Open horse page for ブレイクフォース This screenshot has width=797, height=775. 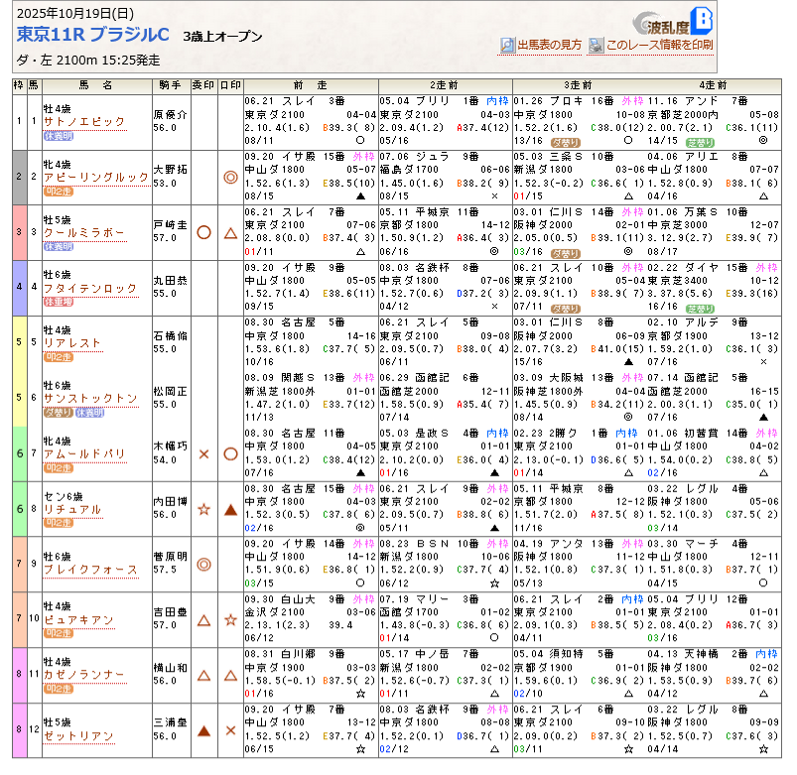click(x=90, y=570)
